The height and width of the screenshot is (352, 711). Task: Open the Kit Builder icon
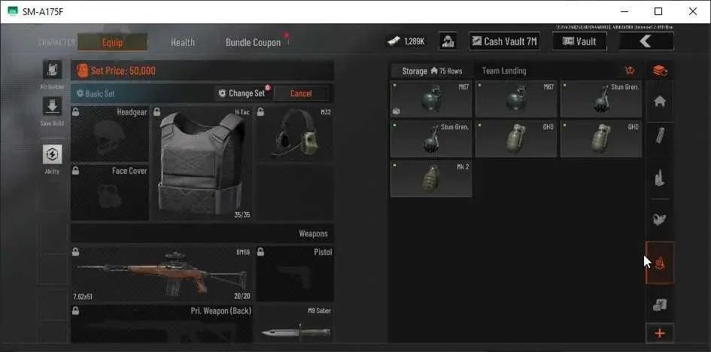[52, 69]
